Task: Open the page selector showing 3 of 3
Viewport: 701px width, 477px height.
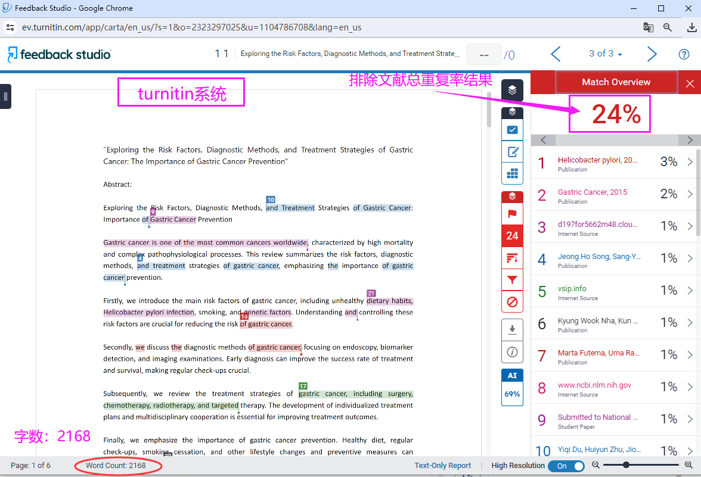Action: point(605,54)
